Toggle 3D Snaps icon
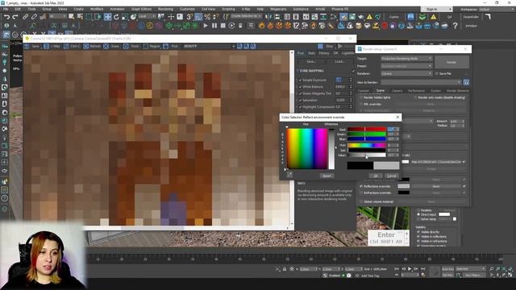Screen dimensions: 516x290 click(x=189, y=16)
